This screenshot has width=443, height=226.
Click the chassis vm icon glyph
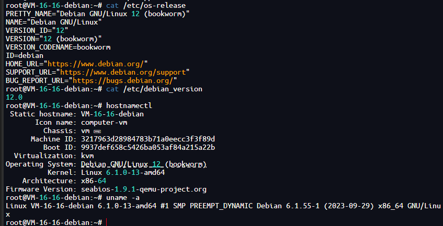click(97, 132)
